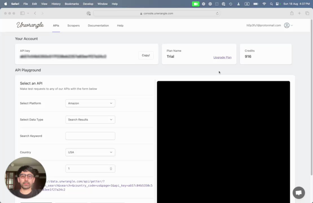Open the Window menu
The image size is (313, 203).
coord(102,4)
